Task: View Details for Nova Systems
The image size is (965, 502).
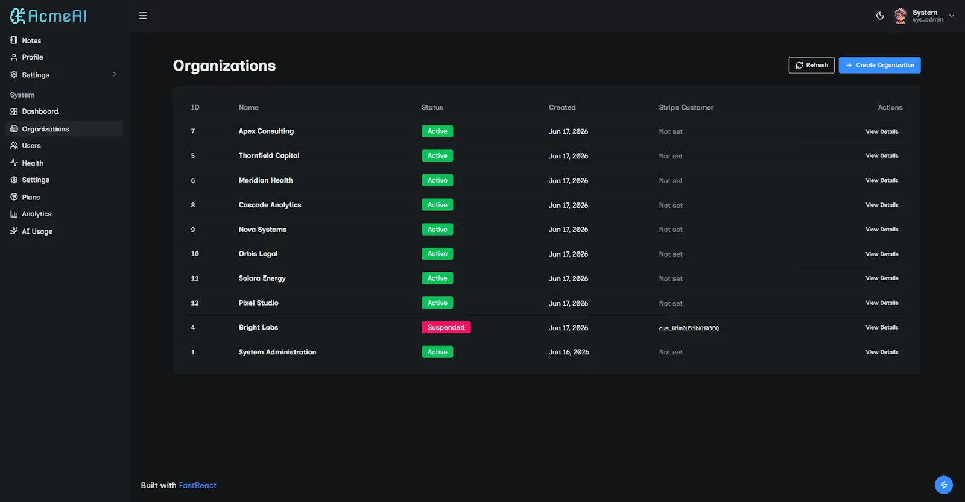Action: coord(882,230)
